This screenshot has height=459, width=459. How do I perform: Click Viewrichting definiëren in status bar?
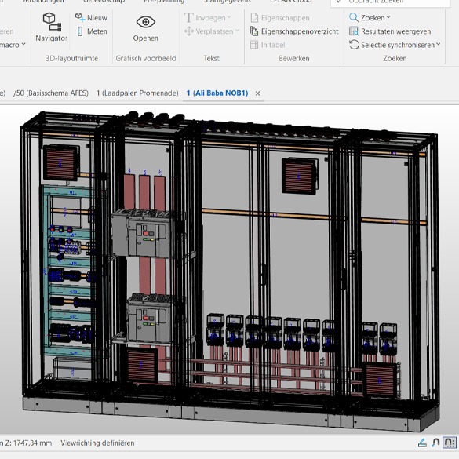[97, 443]
